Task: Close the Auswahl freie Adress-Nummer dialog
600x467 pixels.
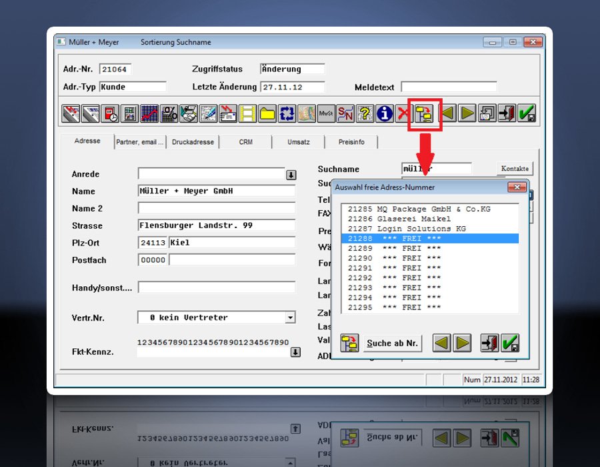Action: (517, 187)
